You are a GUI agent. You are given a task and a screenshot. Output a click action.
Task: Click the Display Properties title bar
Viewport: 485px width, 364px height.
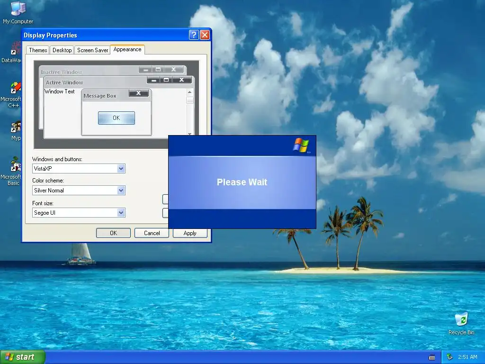pyautogui.click(x=105, y=35)
